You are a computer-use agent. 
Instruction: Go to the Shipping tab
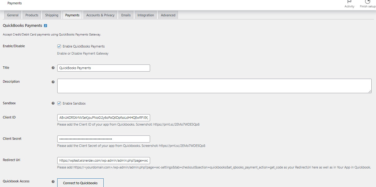tap(52, 15)
